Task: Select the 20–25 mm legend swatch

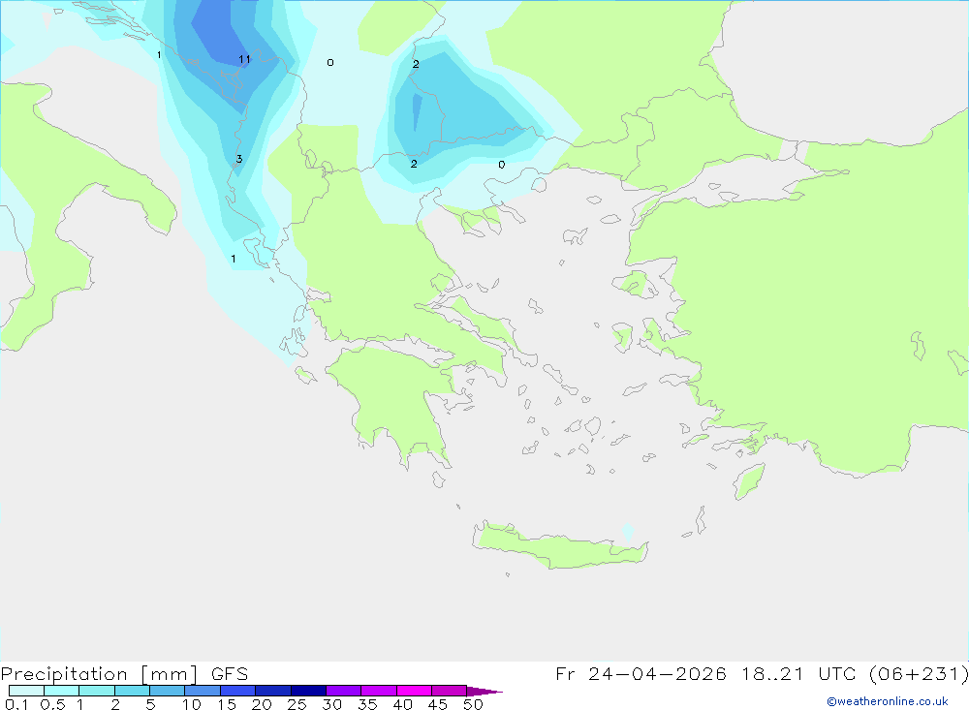Action: click(x=272, y=691)
